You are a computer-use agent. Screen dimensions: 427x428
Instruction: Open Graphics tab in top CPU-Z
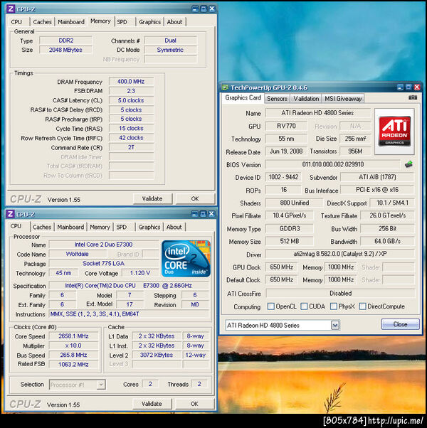tap(149, 22)
